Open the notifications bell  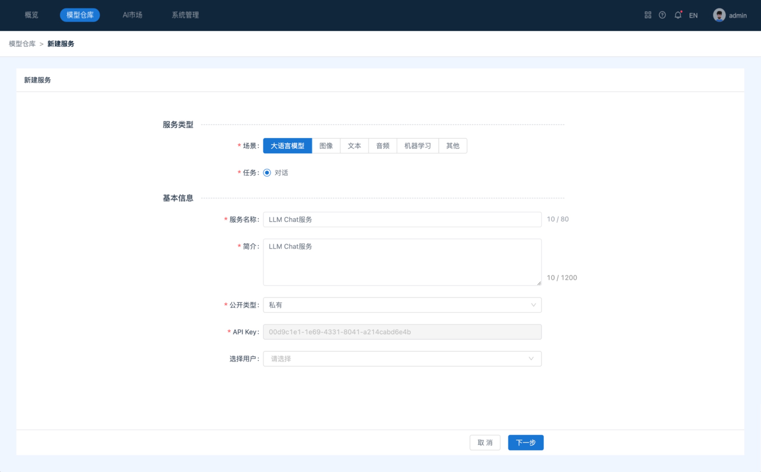pos(678,15)
